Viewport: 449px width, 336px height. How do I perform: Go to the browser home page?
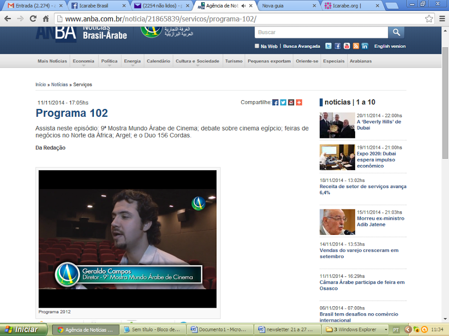tap(46, 19)
